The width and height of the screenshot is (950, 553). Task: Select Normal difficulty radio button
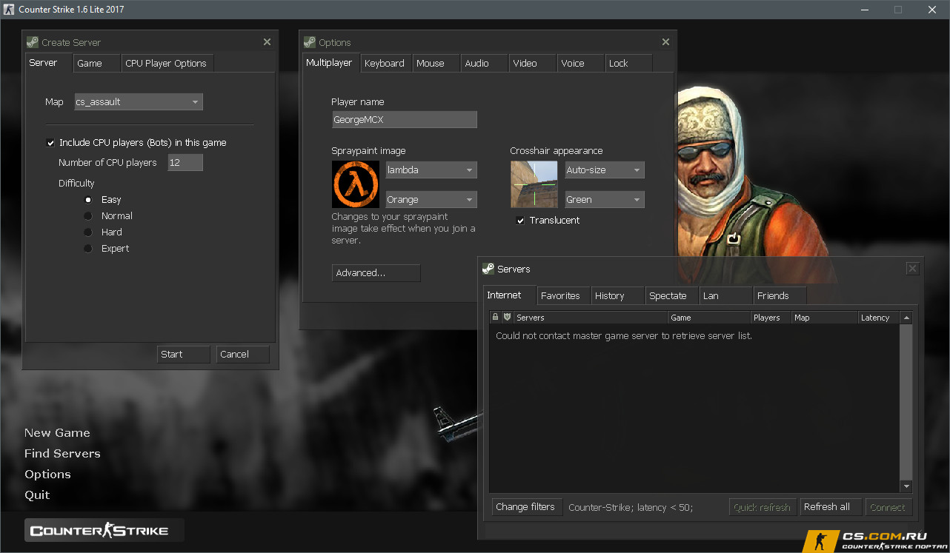(88, 216)
